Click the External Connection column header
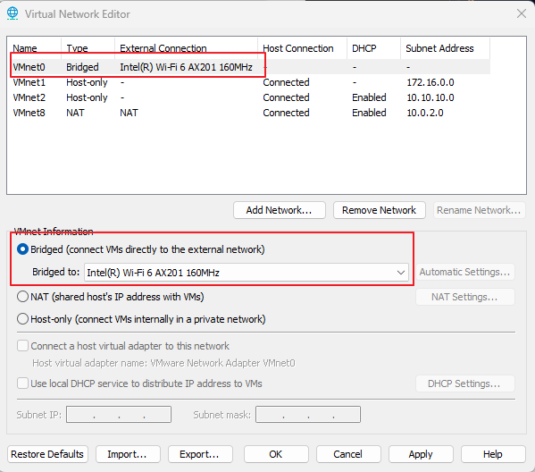Screen dimensions: 535x472 [x=187, y=48]
